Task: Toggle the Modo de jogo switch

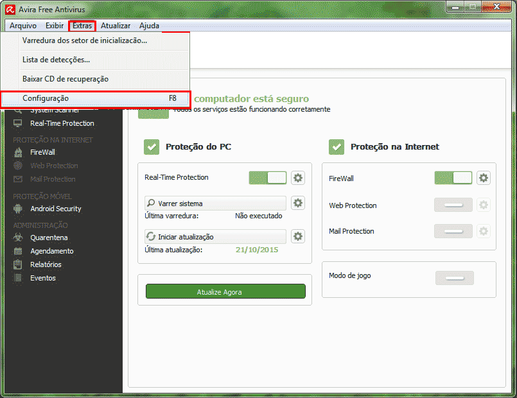Action: (x=455, y=278)
